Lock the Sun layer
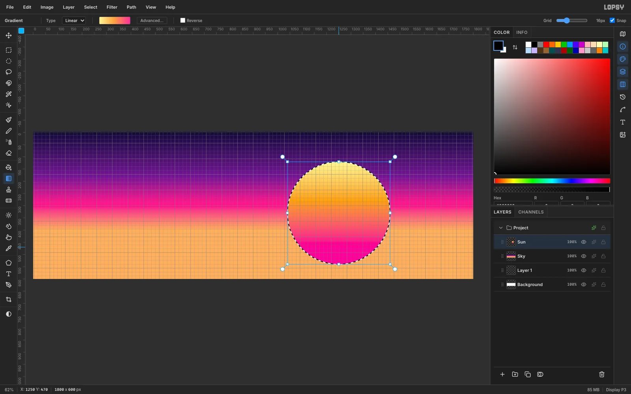The width and height of the screenshot is (631, 394). coord(603,242)
